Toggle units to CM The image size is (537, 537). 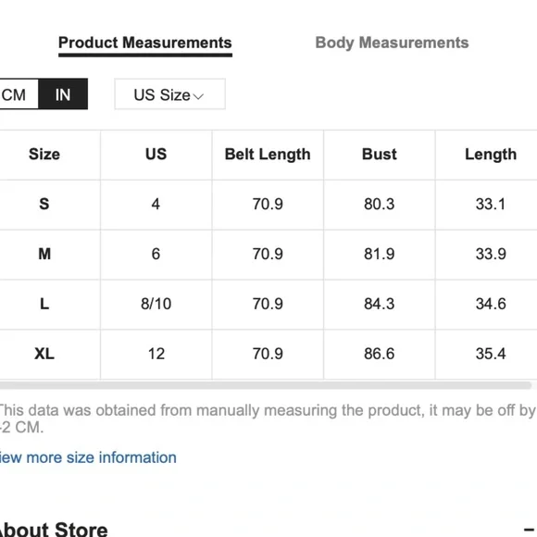coord(19,94)
